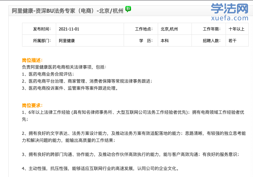Select the 北京,杭州 location value
Screen dimensions: 253x177
coord(169,29)
